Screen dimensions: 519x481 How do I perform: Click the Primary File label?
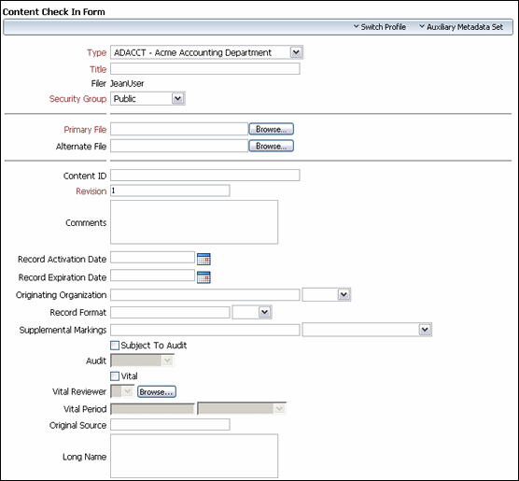[85, 130]
